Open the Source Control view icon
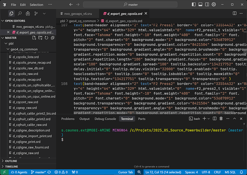The height and width of the screenshot is (175, 247). tap(36, 14)
